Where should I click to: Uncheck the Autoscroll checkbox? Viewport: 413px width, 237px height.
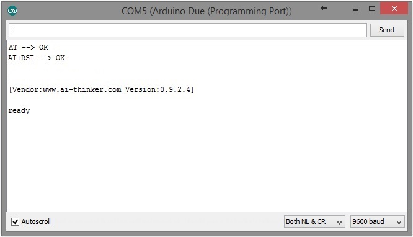[16, 221]
